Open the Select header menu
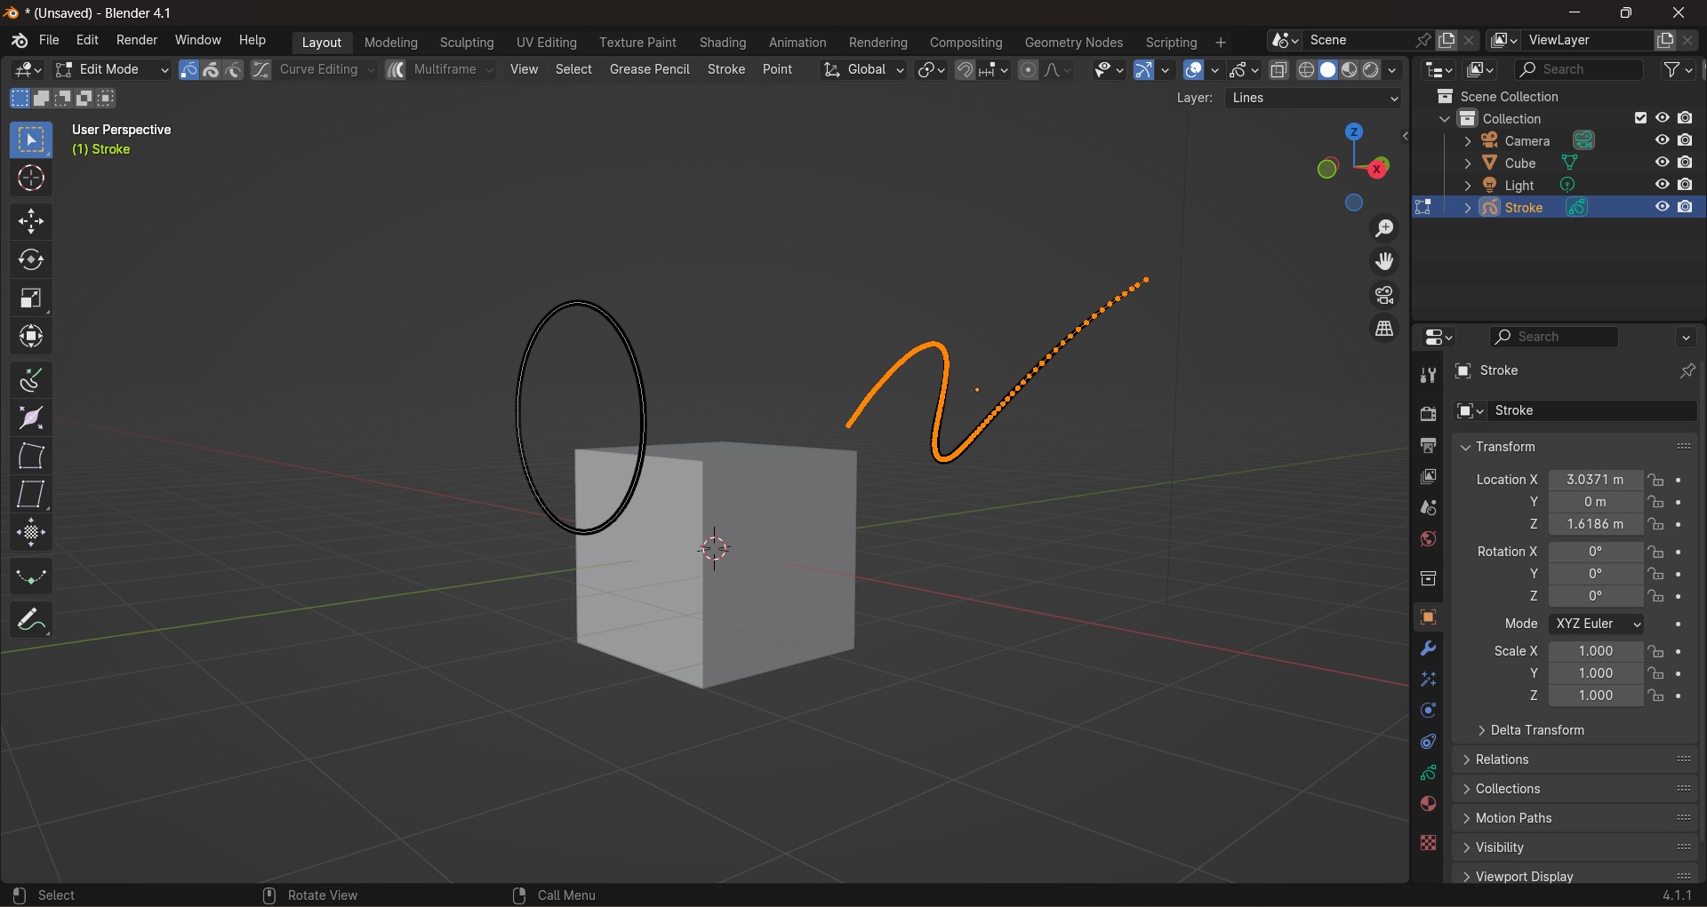Screen dimensions: 1707x907 coord(573,69)
